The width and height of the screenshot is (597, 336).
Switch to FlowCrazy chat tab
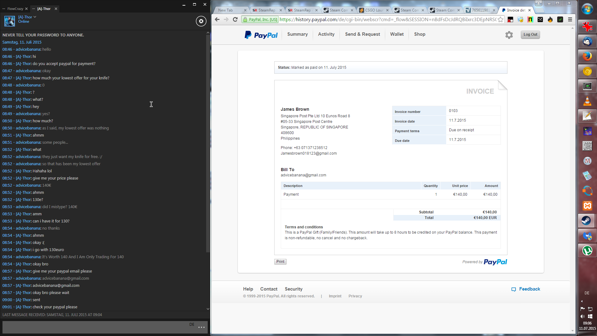[15, 9]
